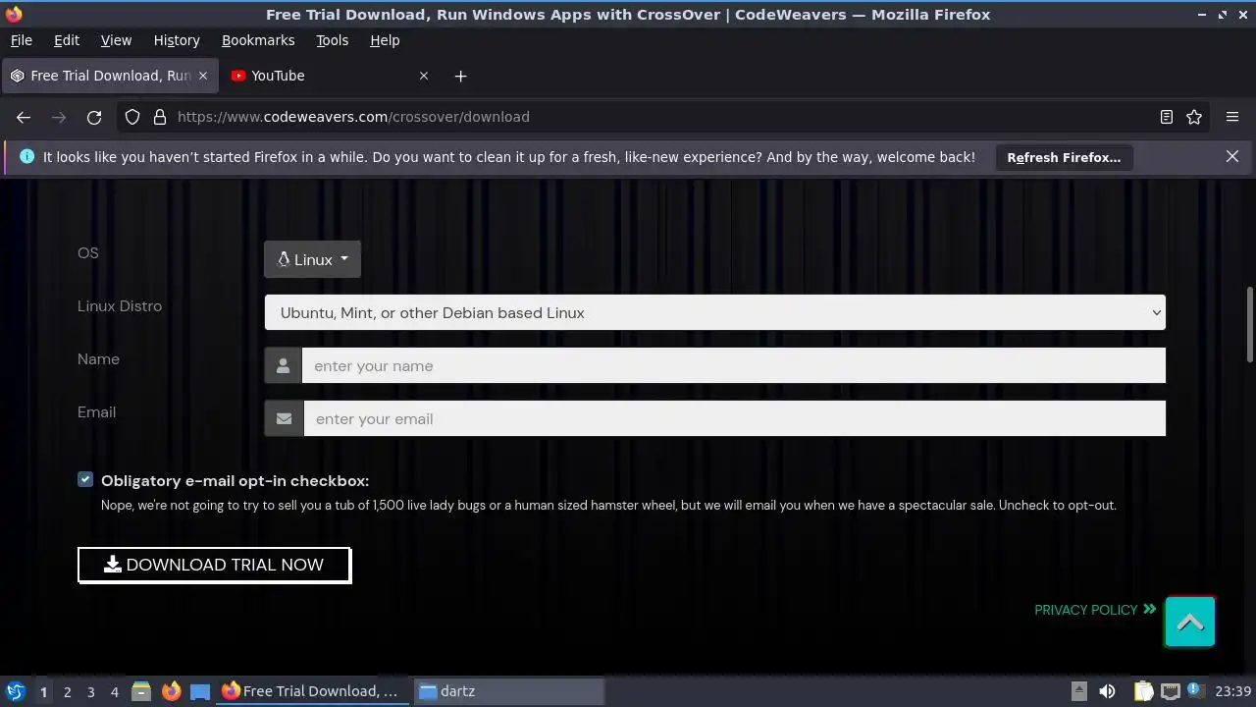Click the dartz window taskbar button
1256x707 pixels.
click(509, 691)
